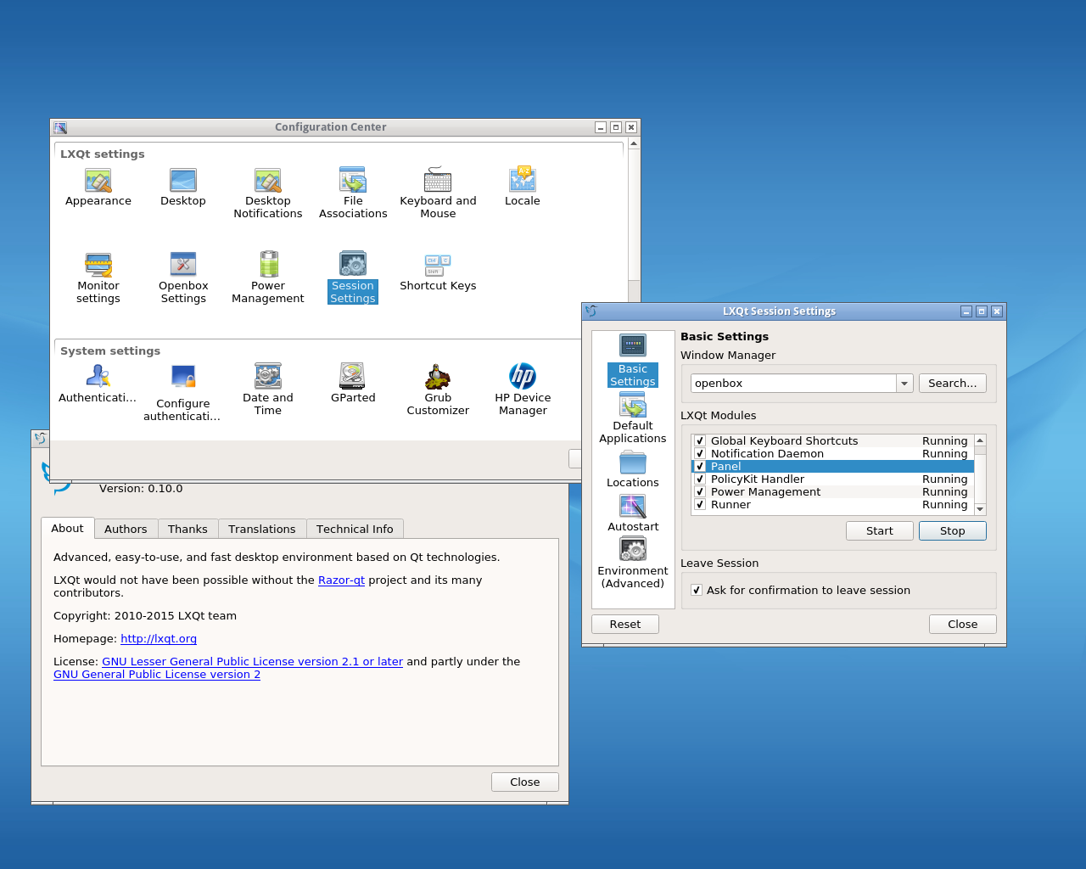Screen dimensions: 1086x869
Task: Open the Razor-qt project link
Action: 341,580
